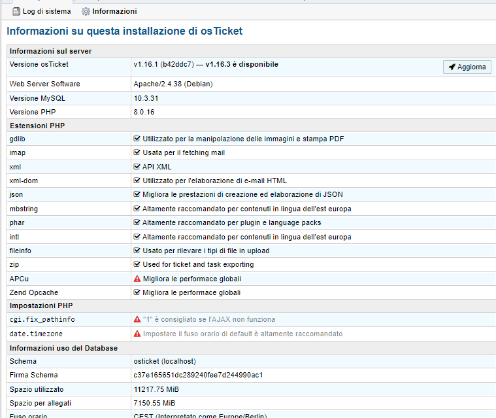Click the gear icon beside Informazioni
Image resolution: width=496 pixels, height=418 pixels.
86,11
